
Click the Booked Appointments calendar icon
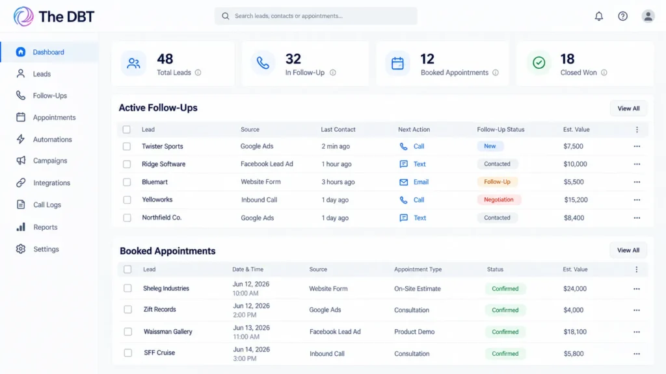pyautogui.click(x=397, y=63)
